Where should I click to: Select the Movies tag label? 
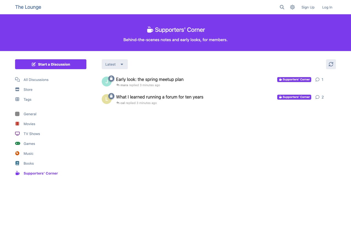point(29,124)
